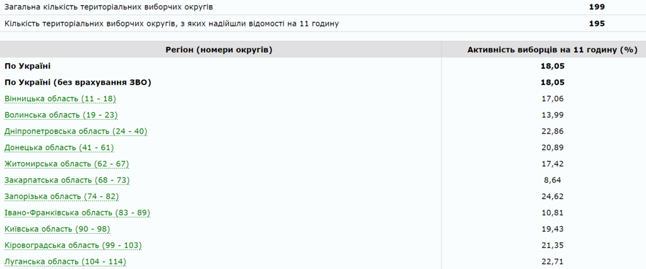Viewport: 646px width, 269px height.
Task: Select the По Україні (без врахування ЗВО) row label
Action: point(78,82)
